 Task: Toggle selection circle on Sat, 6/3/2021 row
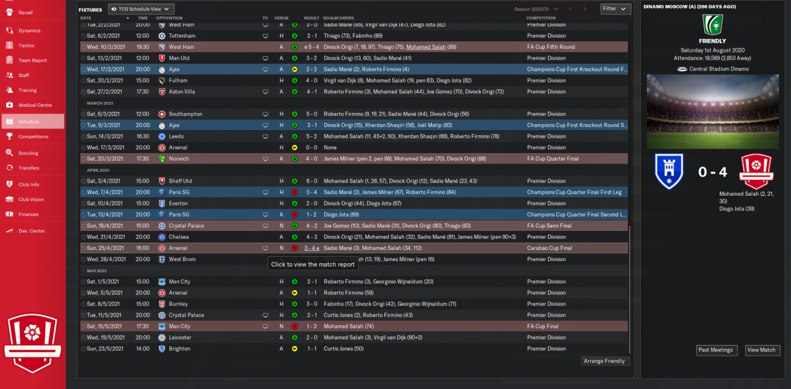pyautogui.click(x=83, y=114)
